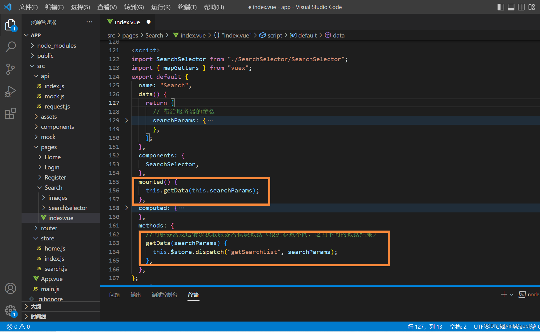Unfold the searchParams block at line 129
Viewport: 540px width, 332px height.
[127, 120]
